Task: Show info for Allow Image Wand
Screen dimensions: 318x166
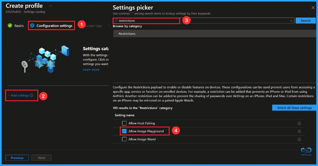Action: (x=299, y=139)
